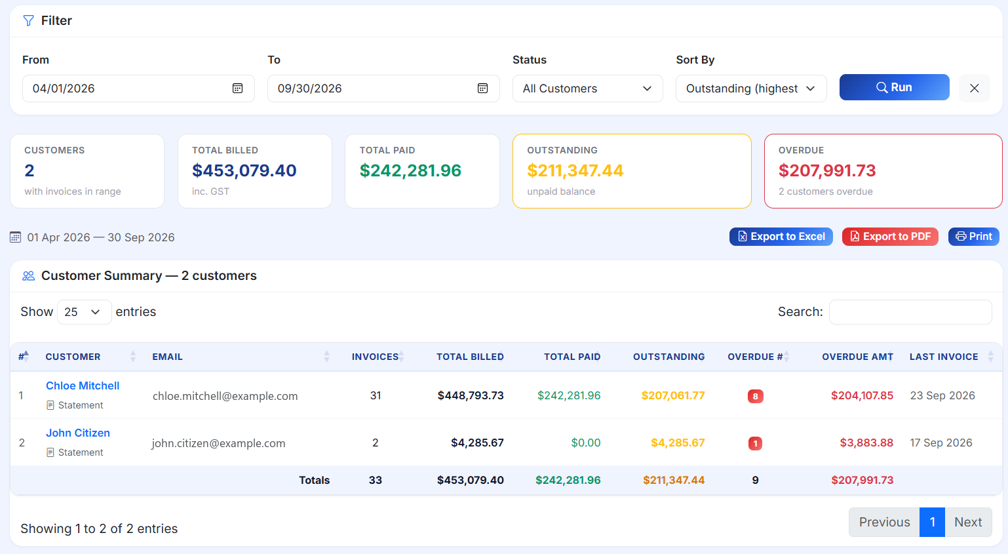Sort by the Customer column arrows
1008x554 pixels.
click(133, 356)
